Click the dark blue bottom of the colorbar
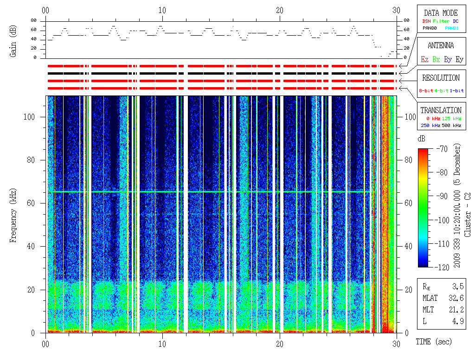 tap(423, 264)
